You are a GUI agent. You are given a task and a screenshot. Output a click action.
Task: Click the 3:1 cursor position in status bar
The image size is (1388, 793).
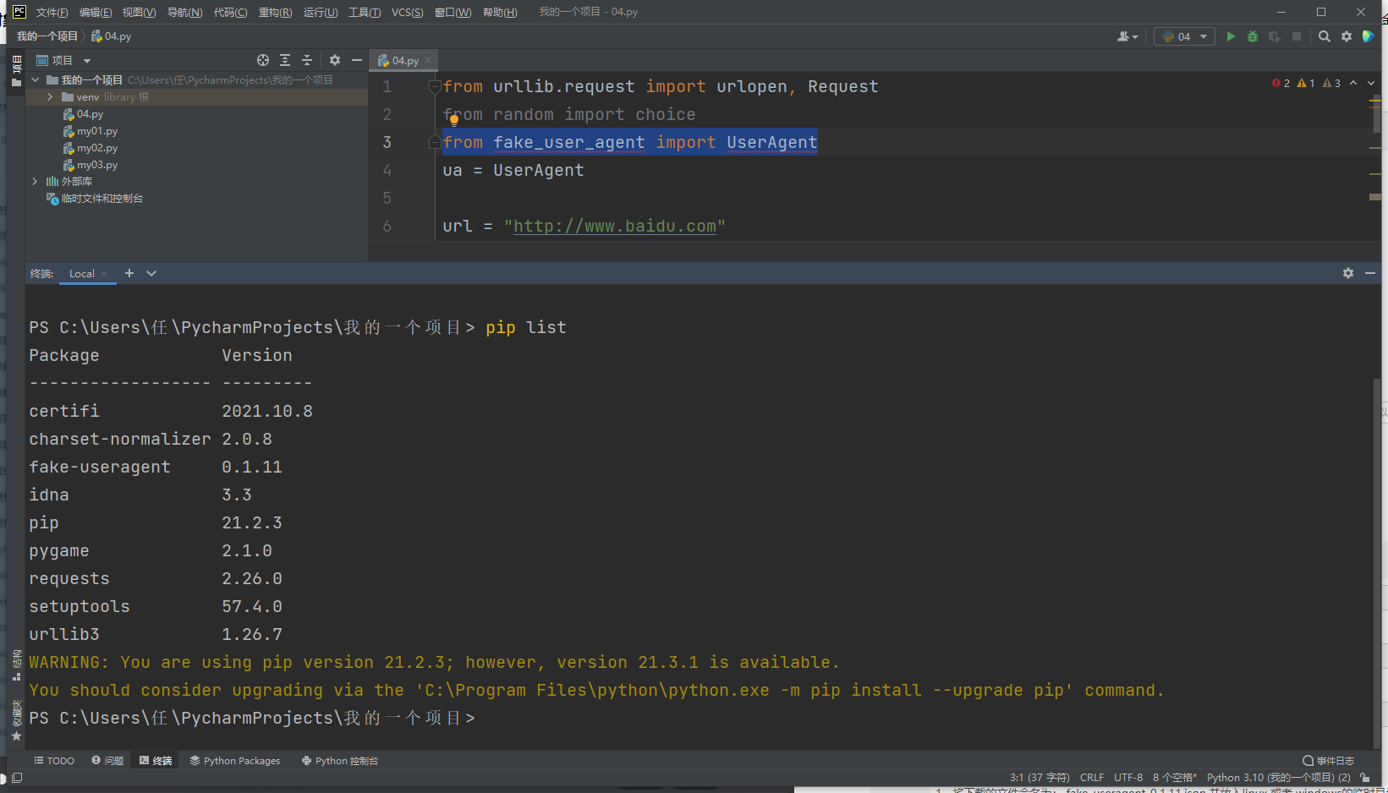pos(1040,778)
